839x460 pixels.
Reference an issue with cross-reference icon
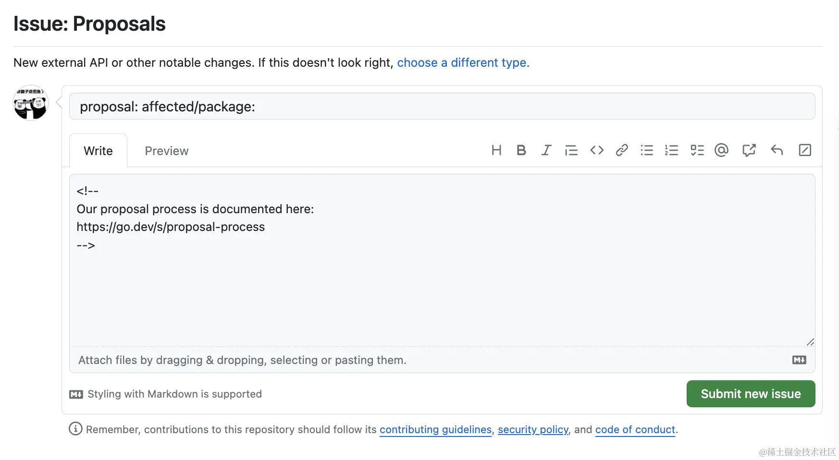click(749, 150)
